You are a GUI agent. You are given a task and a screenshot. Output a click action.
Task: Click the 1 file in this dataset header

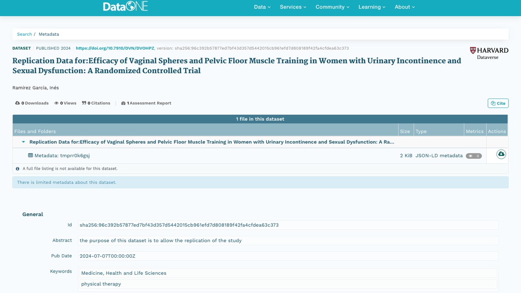[x=260, y=119]
